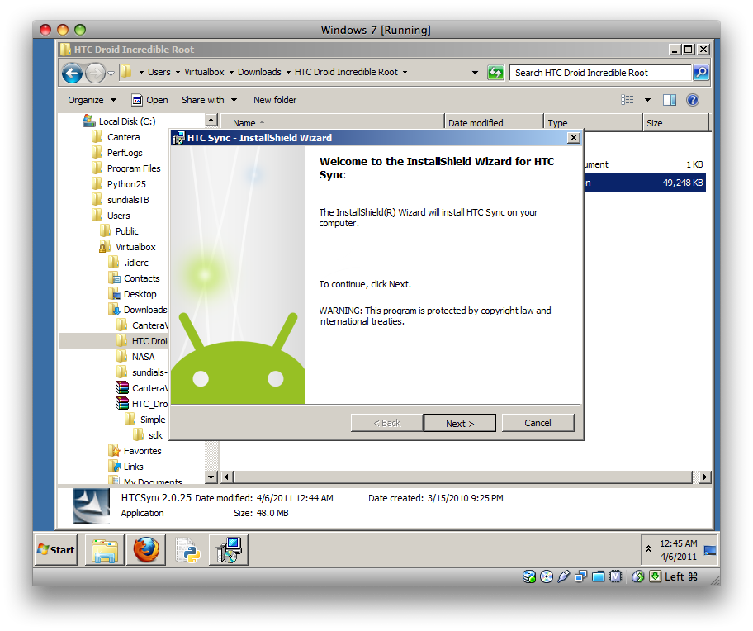Screen dimensions: 753x631
Task: Click New folder in the toolbar
Action: [x=275, y=100]
